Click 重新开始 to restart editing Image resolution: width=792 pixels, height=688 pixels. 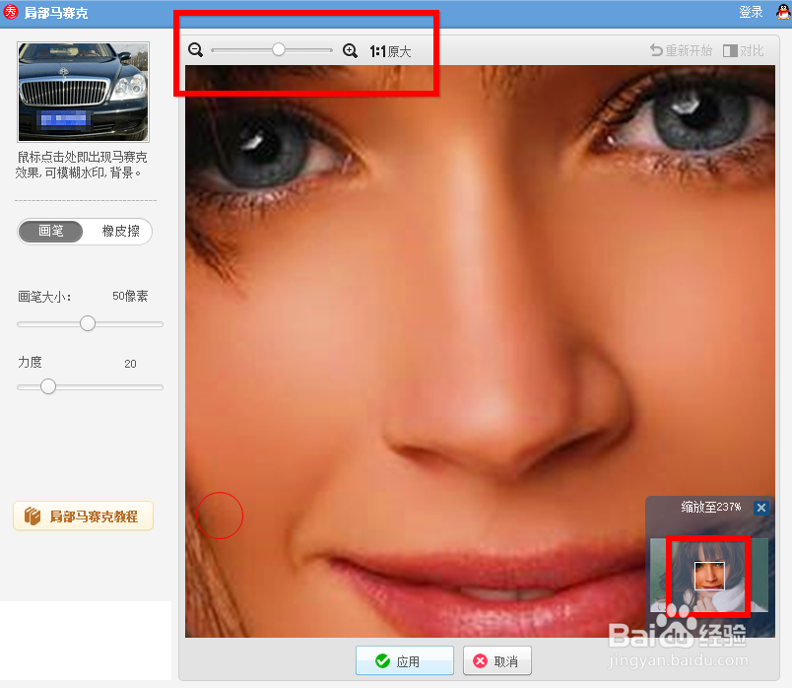[681, 50]
